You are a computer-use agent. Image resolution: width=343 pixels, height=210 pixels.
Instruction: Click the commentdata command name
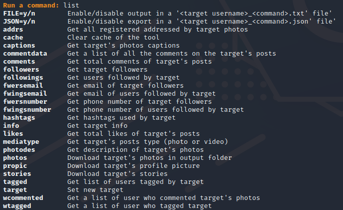(25, 54)
